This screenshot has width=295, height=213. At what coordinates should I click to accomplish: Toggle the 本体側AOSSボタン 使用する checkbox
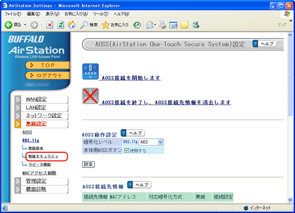click(127, 150)
